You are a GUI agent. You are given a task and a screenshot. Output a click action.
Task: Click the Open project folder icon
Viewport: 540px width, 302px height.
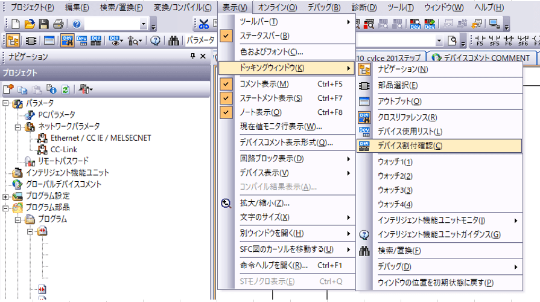pyautogui.click(x=30, y=24)
